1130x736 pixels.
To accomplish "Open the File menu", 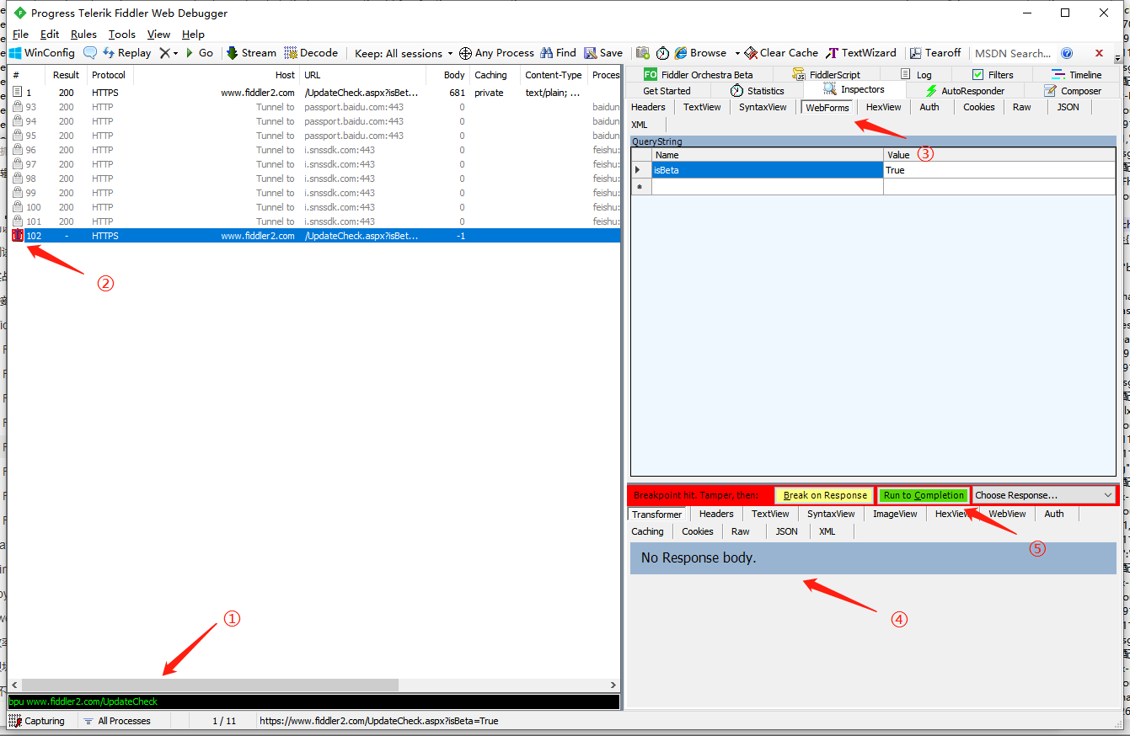I will [20, 35].
